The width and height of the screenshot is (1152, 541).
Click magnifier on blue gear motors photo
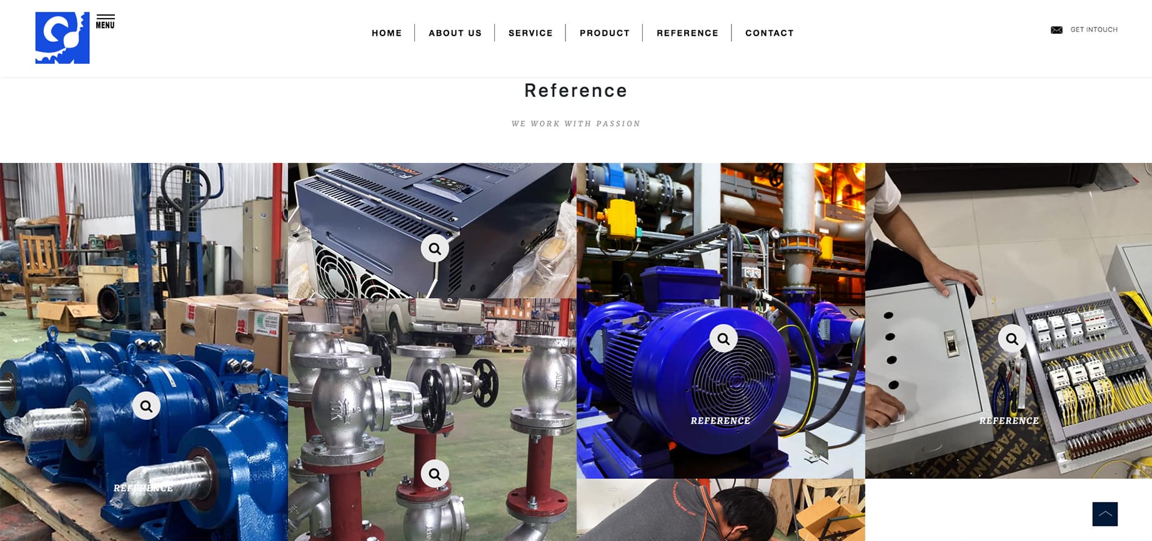pyautogui.click(x=146, y=406)
